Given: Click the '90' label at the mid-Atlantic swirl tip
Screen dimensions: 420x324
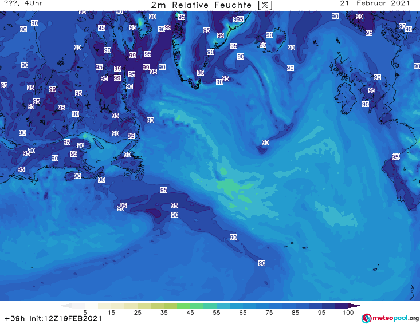Looking at the screenshot, I should [265, 143].
